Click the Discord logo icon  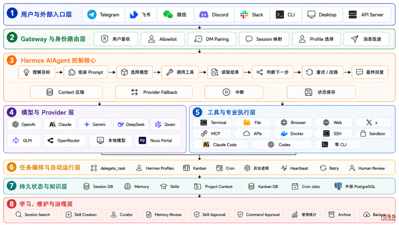204,14
